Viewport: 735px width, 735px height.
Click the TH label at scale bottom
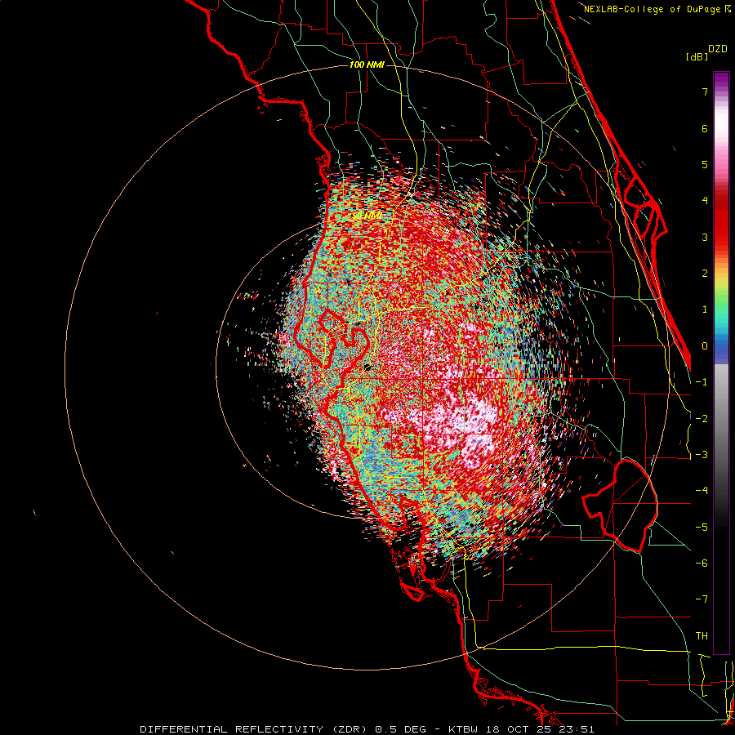point(702,636)
